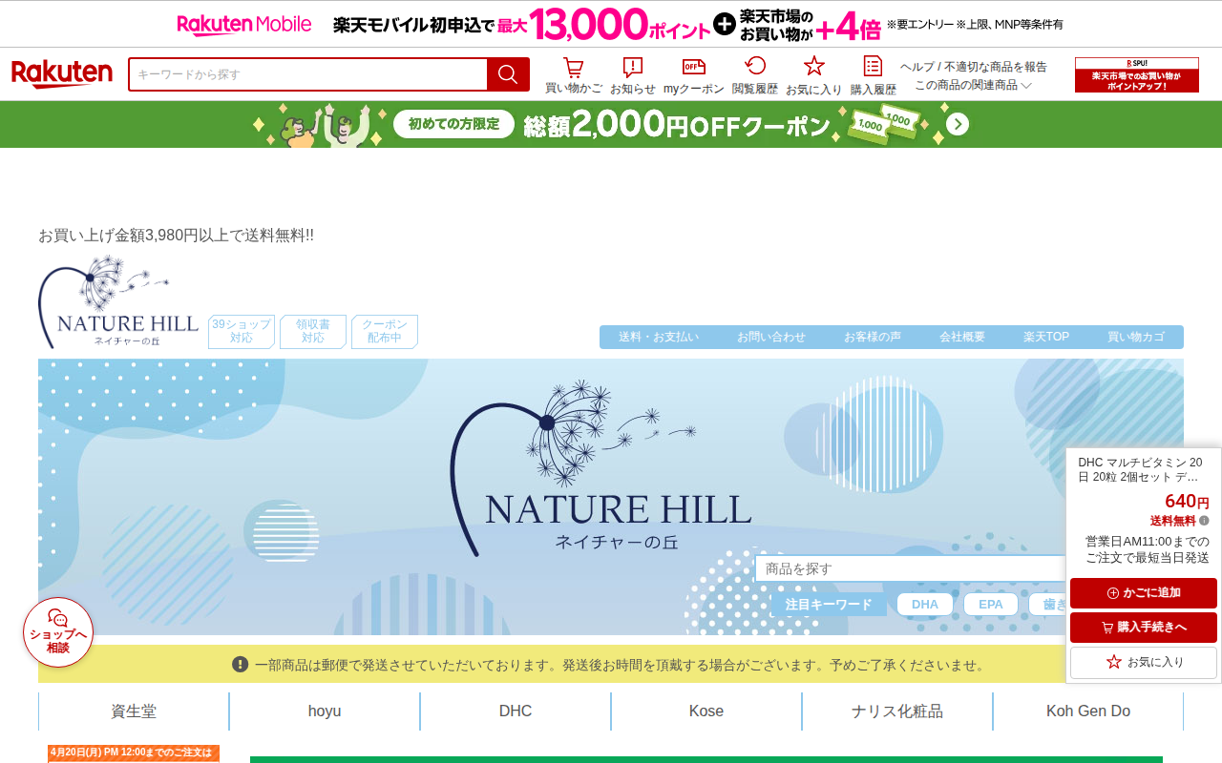Open the ヘルプ link

click(x=917, y=67)
